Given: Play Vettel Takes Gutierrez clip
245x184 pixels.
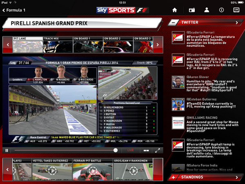Looking at the screenshot, I should tap(52, 170).
